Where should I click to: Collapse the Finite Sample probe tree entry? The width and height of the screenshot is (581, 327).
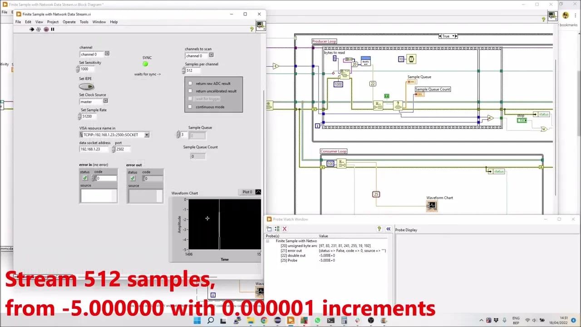click(267, 241)
